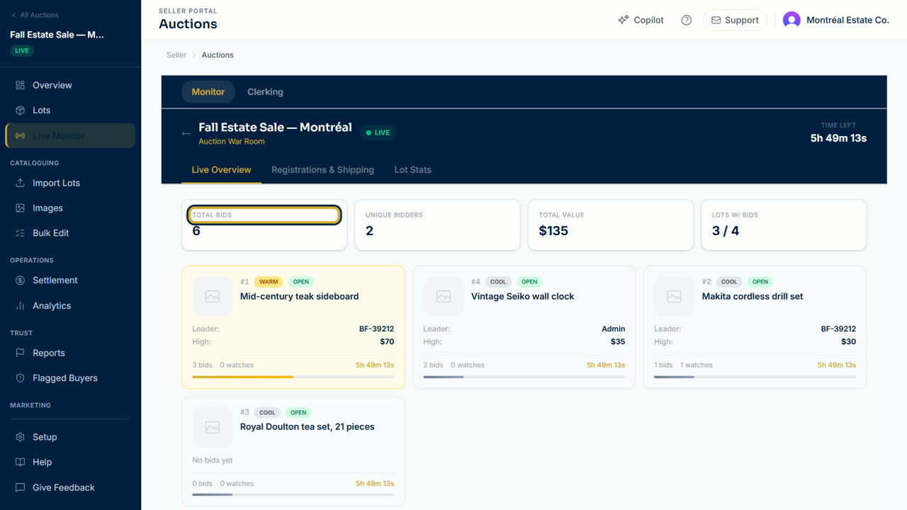This screenshot has width=907, height=510.
Task: Click the Mid-century teak sideboard title
Action: tap(300, 296)
